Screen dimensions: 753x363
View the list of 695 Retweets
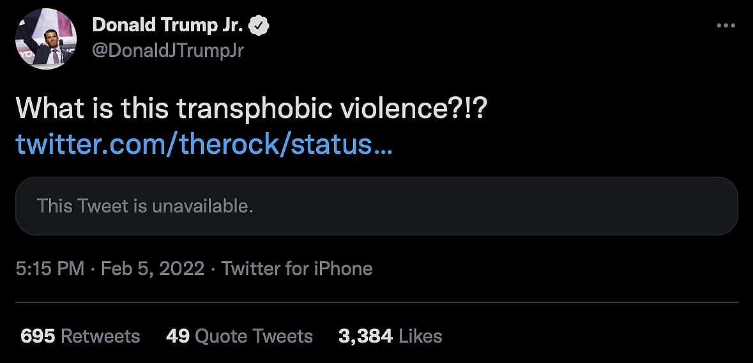click(80, 336)
